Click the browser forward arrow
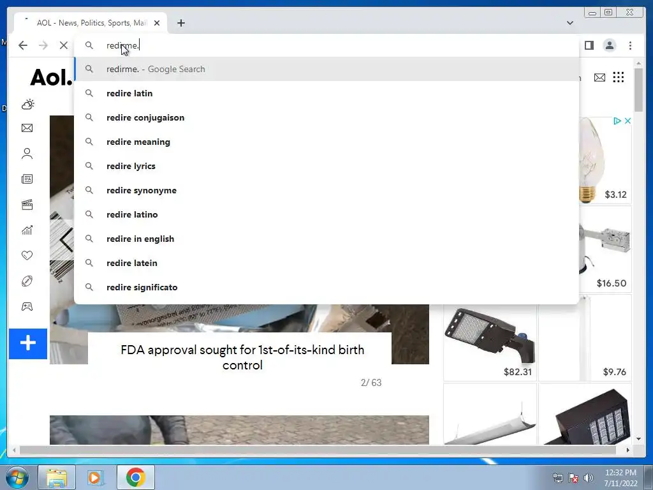This screenshot has width=653, height=490. [x=43, y=45]
